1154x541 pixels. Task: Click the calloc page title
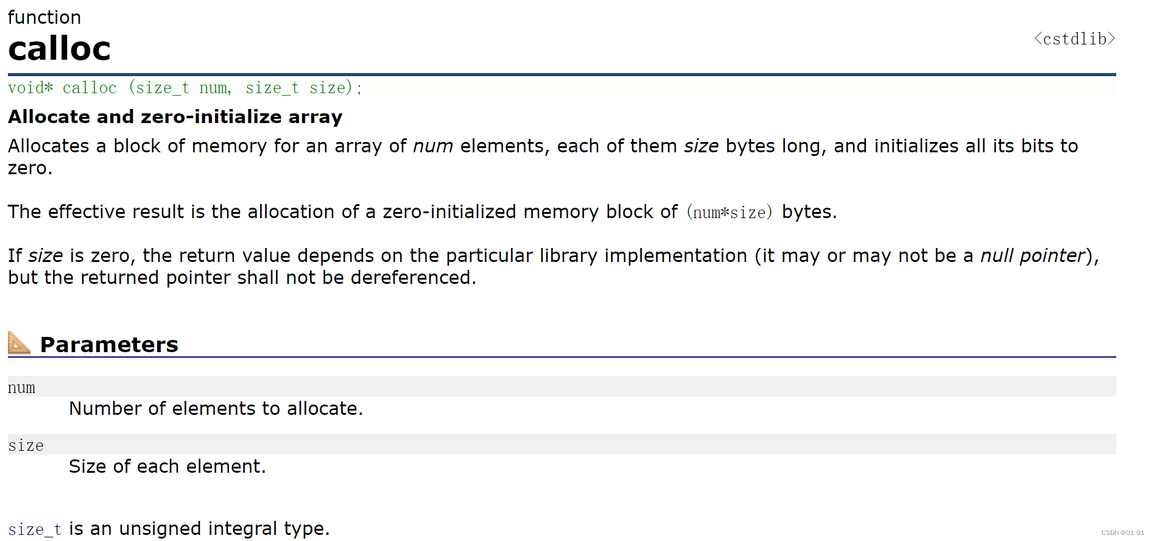(x=60, y=49)
